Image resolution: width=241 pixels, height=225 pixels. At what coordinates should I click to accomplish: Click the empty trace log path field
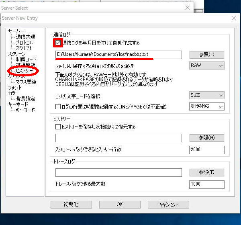pos(118,172)
